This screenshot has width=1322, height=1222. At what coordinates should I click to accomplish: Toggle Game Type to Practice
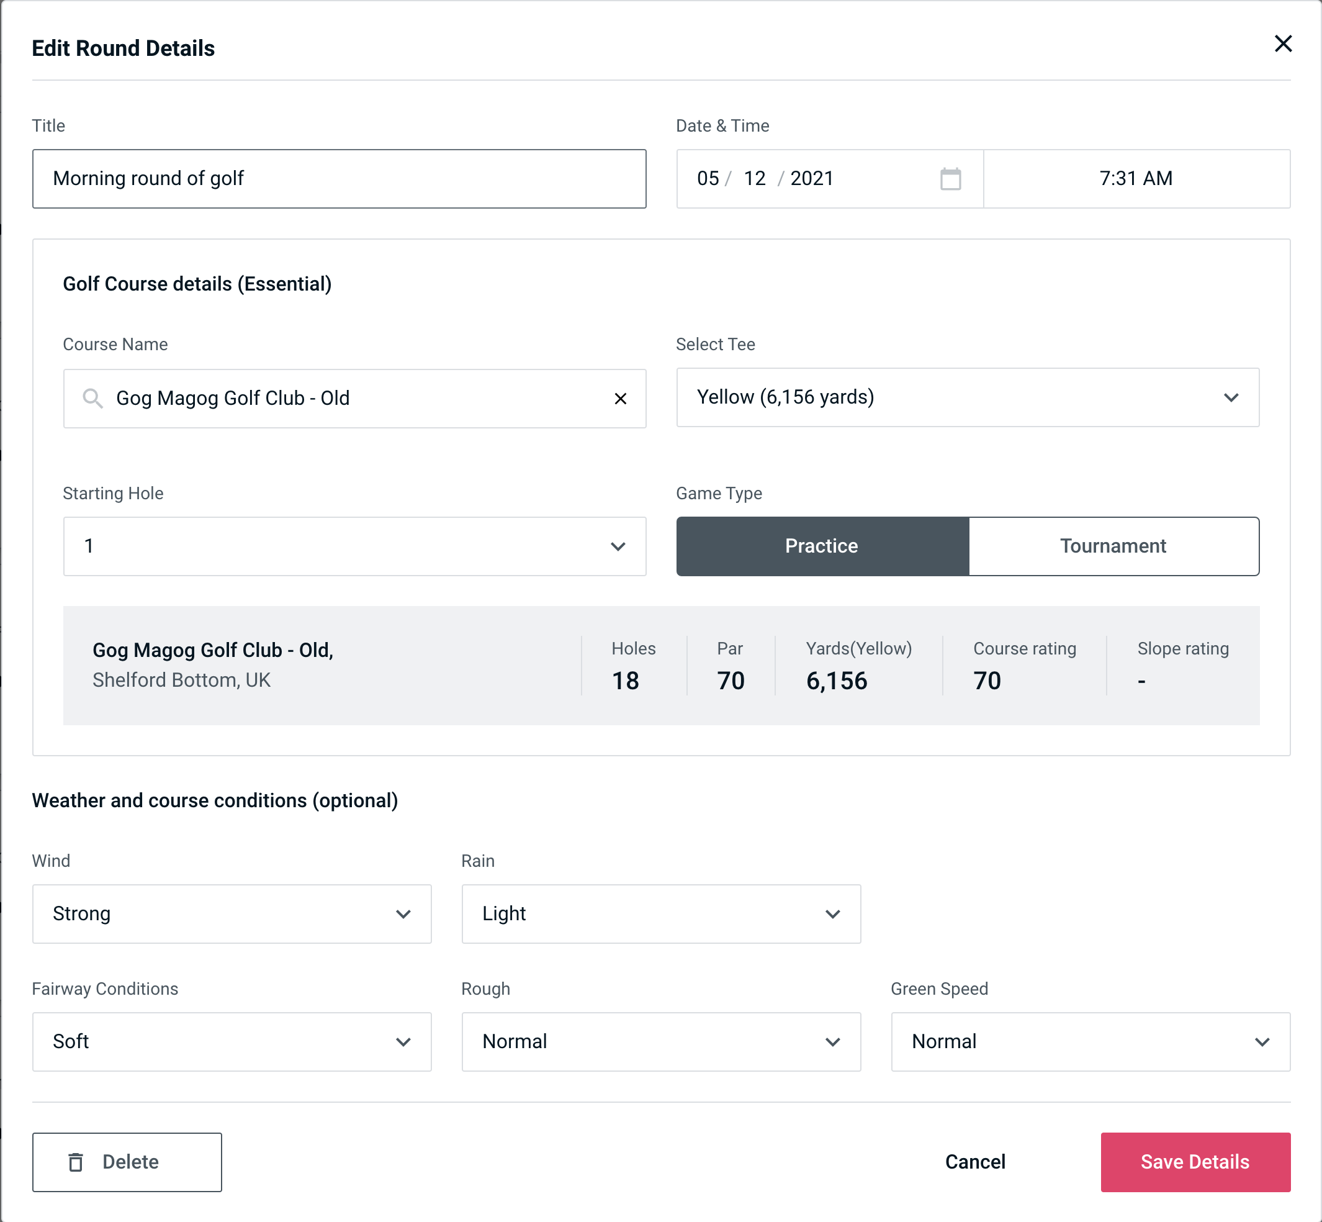click(821, 546)
